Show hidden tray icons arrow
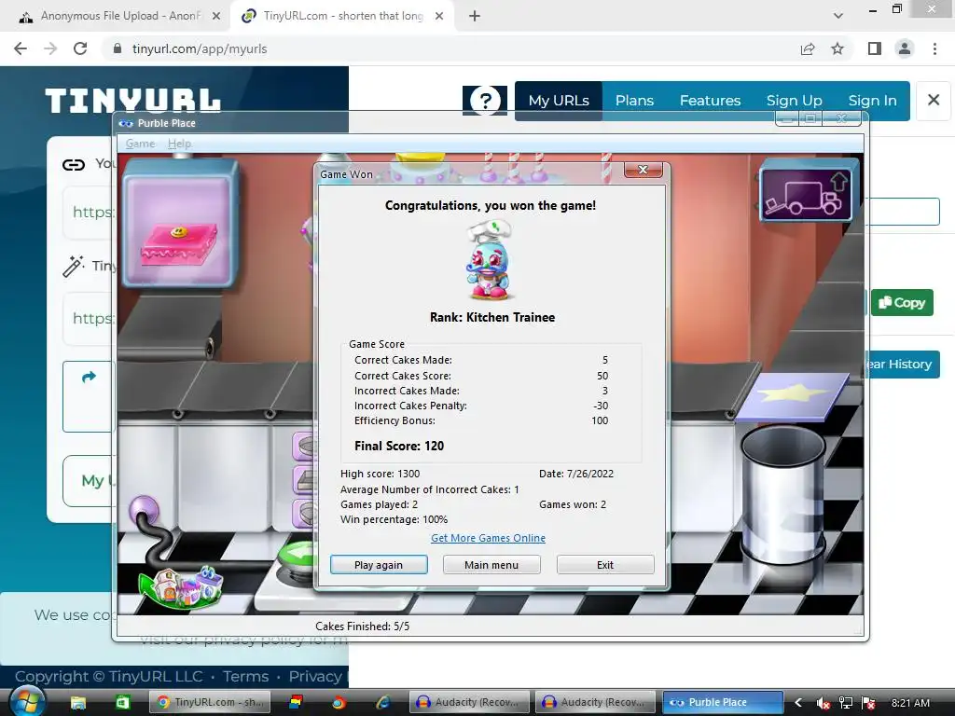The image size is (955, 716). [798, 703]
